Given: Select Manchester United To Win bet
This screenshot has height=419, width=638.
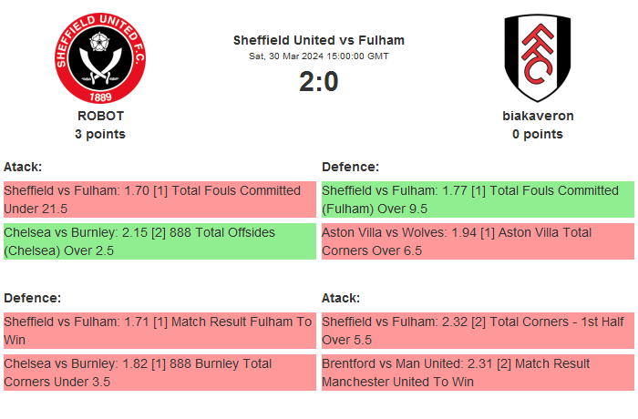Looking at the screenshot, I should [478, 372].
